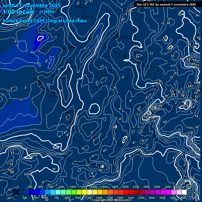Click the '2800' legend value
The height and width of the screenshot is (202, 202).
tap(157, 187)
